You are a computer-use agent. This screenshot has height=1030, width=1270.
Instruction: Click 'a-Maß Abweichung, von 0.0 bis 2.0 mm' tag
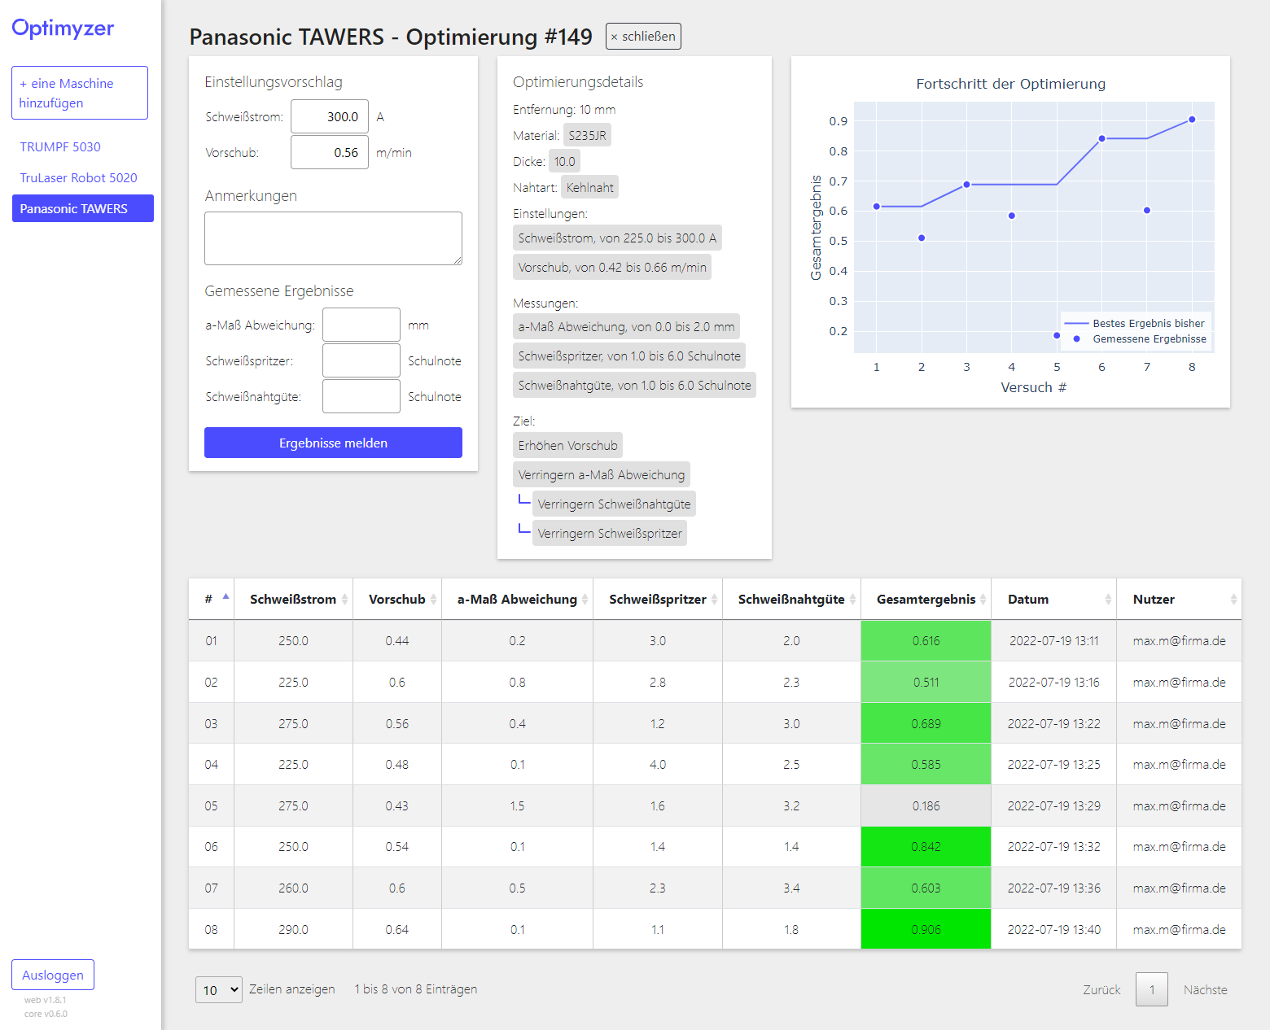click(x=626, y=326)
